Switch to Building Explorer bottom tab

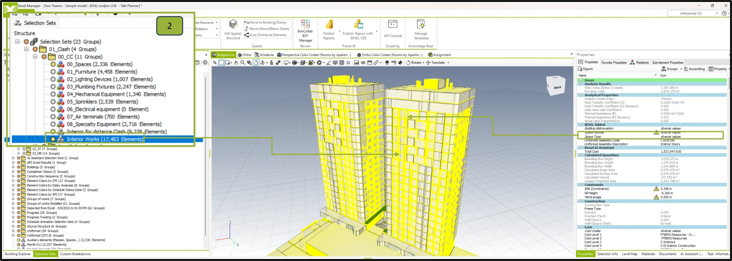coord(18,254)
